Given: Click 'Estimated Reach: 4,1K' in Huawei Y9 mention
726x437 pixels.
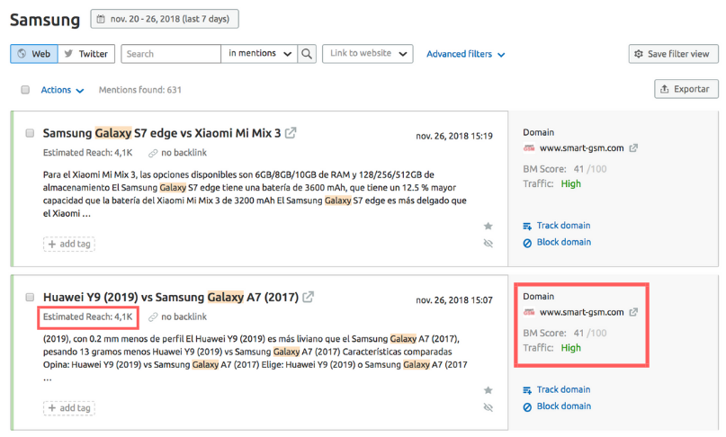Looking at the screenshot, I should coord(88,317).
